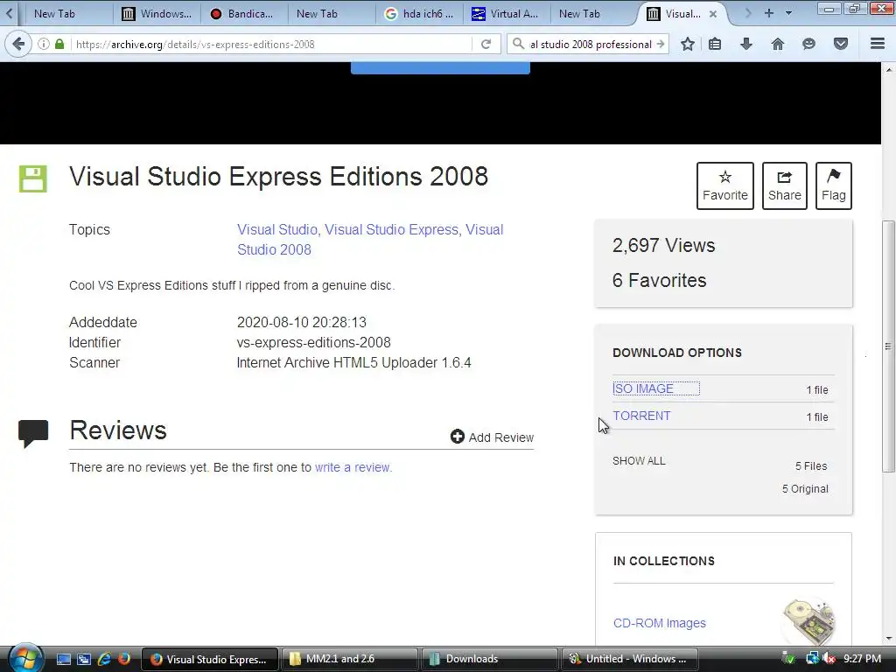Image resolution: width=896 pixels, height=672 pixels.
Task: Click the Flag button
Action: pyautogui.click(x=834, y=185)
